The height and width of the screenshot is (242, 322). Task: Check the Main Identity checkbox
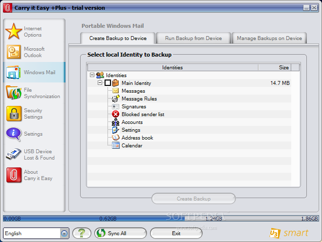tap(107, 83)
